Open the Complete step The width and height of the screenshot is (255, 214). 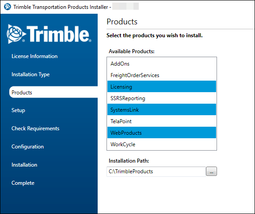tap(23, 183)
